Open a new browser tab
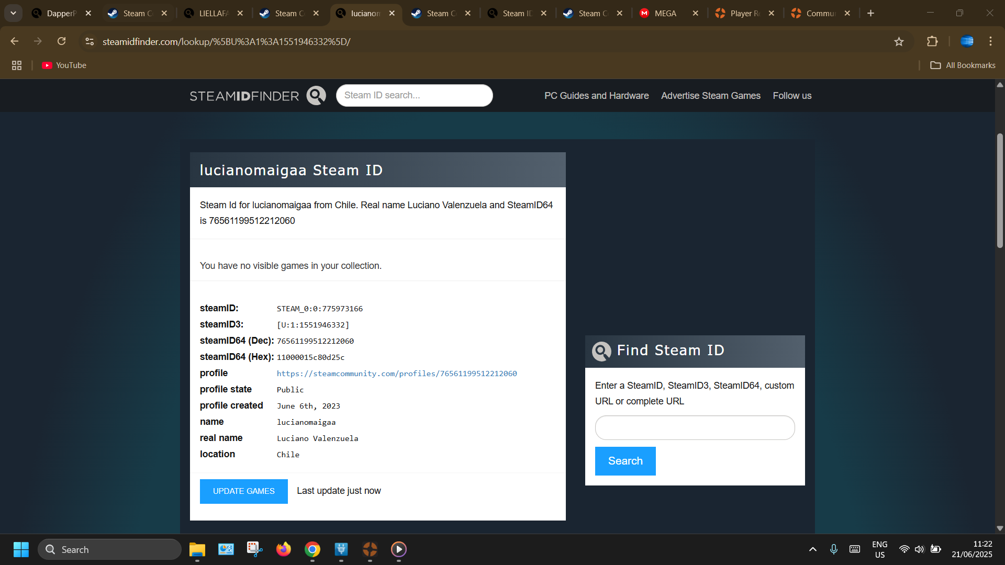 click(870, 13)
